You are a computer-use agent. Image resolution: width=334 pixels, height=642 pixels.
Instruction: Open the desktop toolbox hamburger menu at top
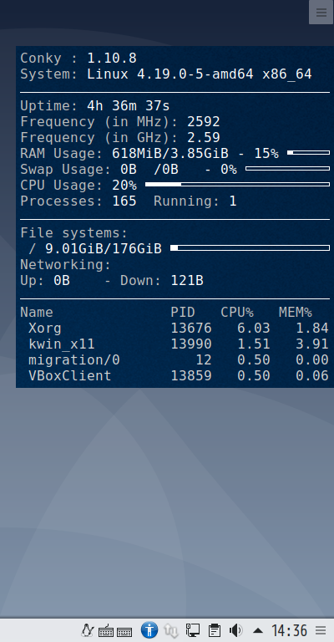[x=321, y=13]
